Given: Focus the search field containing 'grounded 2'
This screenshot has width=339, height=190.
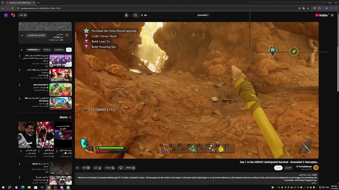Looking at the screenshot, I should pos(175,15).
